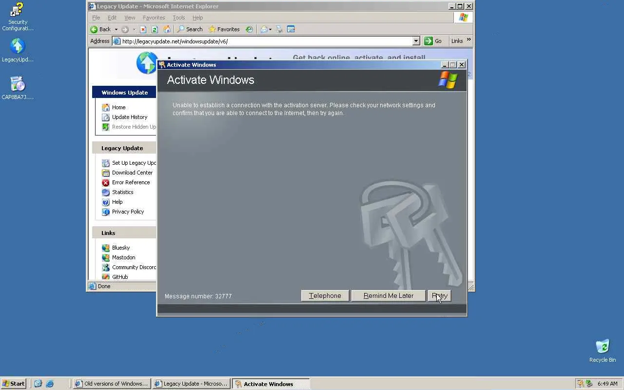Open the Help menu in Internet Explorer
The width and height of the screenshot is (624, 390).
[x=197, y=18]
